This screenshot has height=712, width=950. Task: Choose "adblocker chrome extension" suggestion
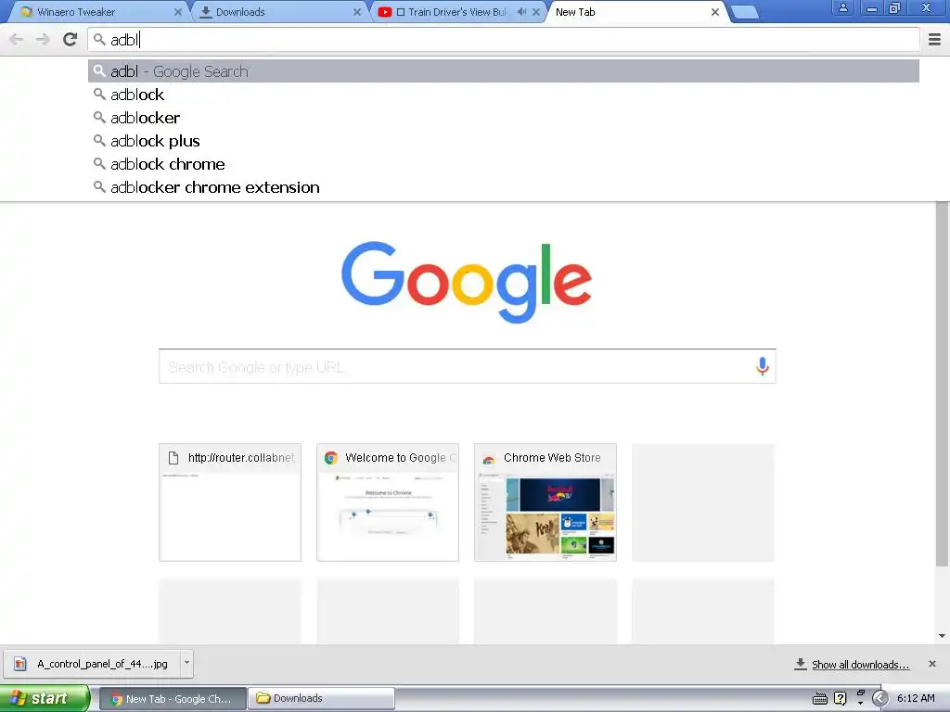click(x=504, y=187)
